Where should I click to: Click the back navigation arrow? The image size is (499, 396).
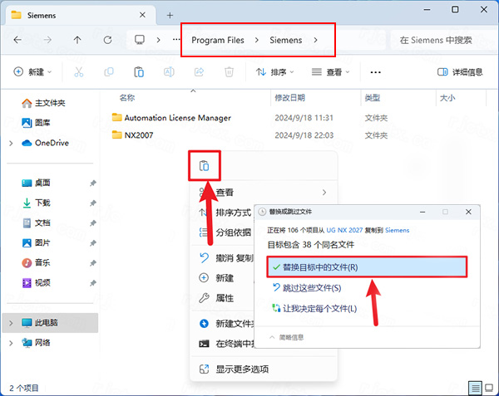coord(18,40)
